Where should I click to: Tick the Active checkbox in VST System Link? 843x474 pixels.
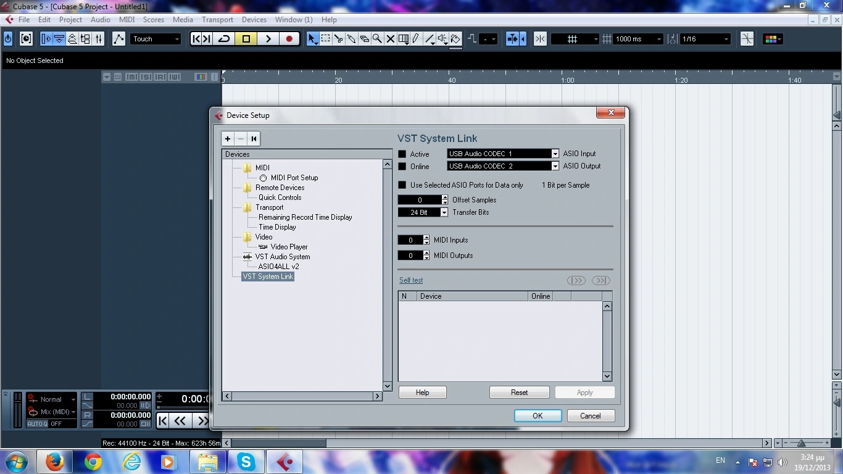pos(402,154)
